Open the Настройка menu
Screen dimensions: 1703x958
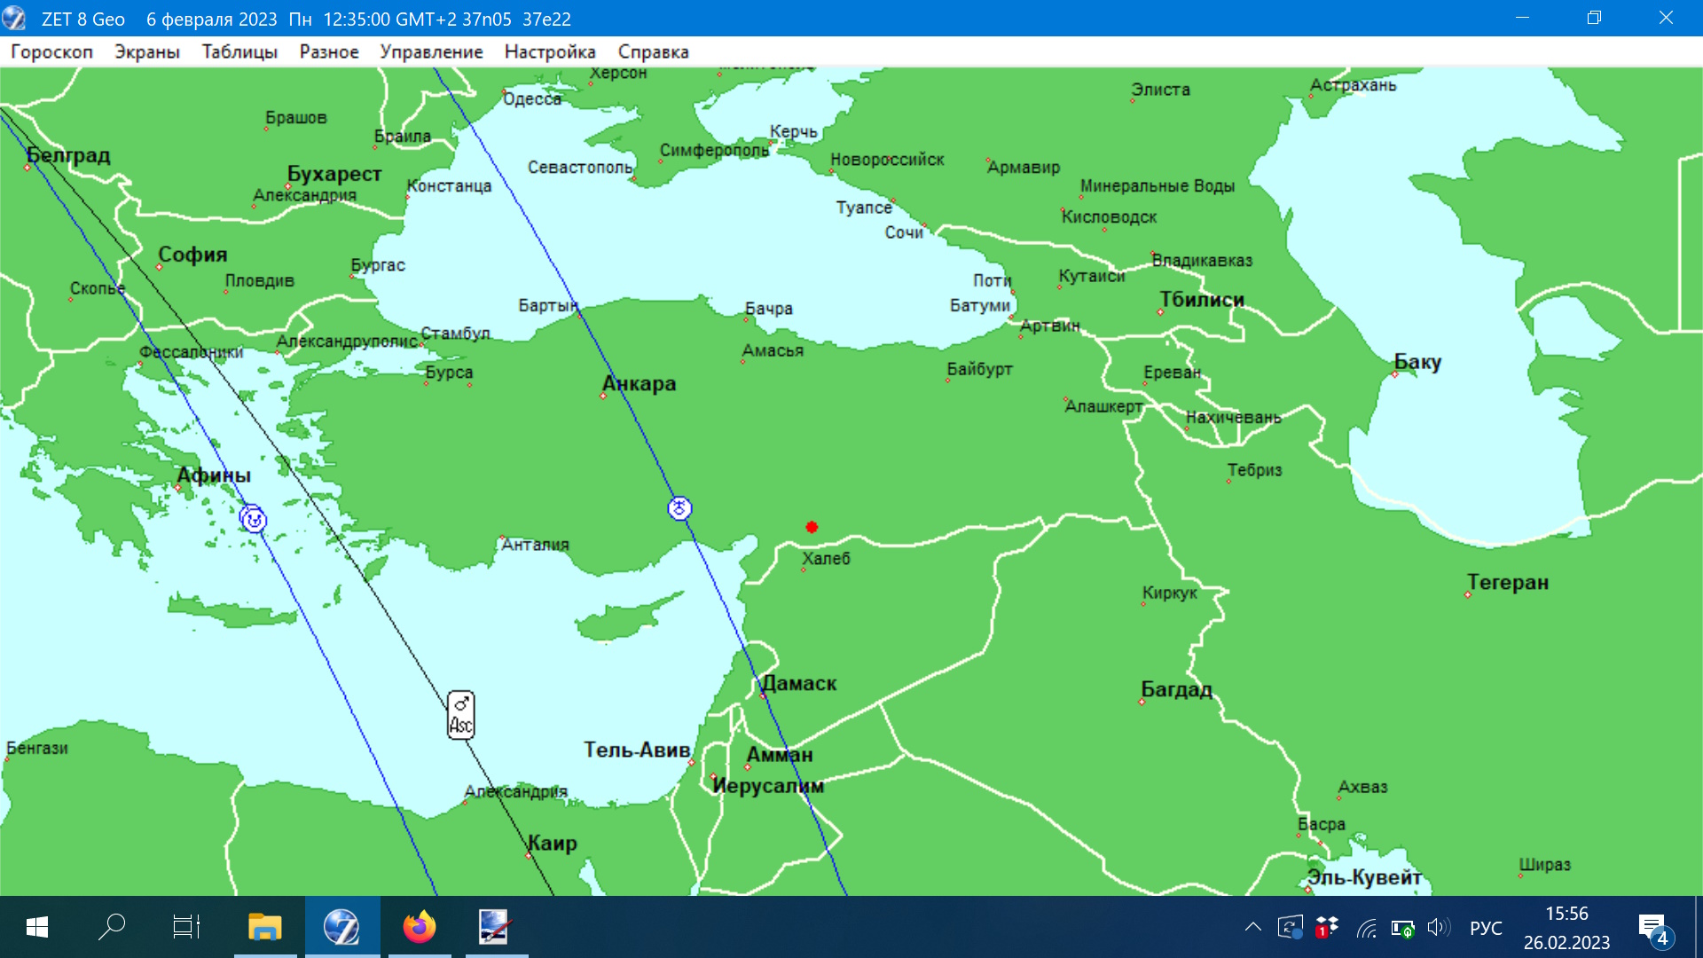(550, 51)
